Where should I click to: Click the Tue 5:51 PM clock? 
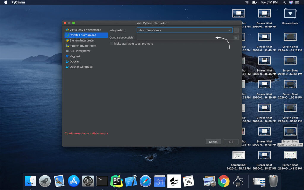269,2
